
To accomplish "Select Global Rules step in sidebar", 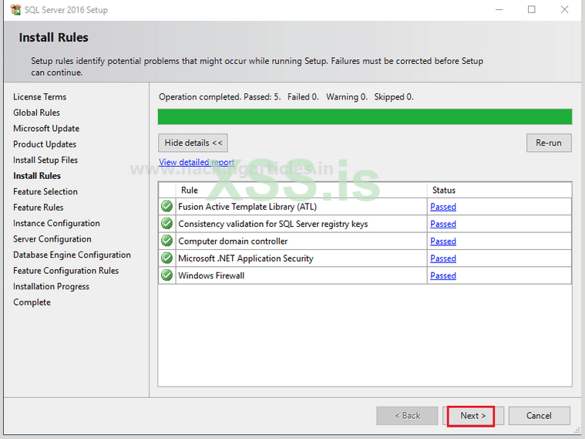I will pos(36,113).
